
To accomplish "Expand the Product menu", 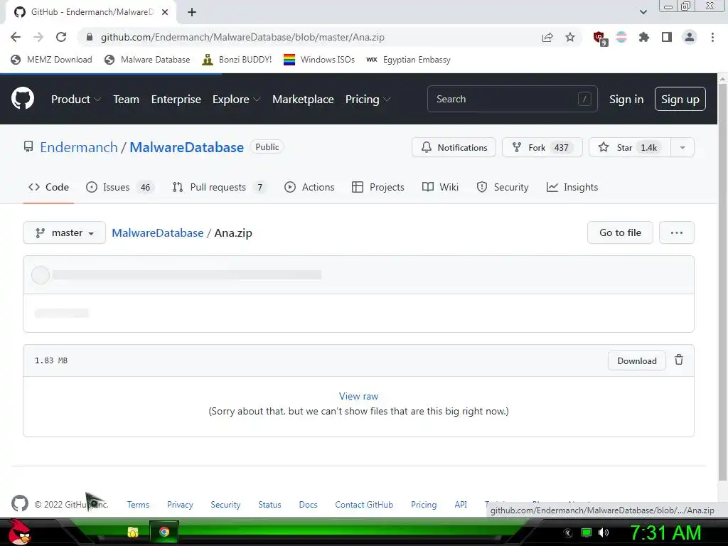I will (x=76, y=99).
